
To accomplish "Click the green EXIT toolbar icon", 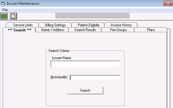I will click(x=4, y=16).
